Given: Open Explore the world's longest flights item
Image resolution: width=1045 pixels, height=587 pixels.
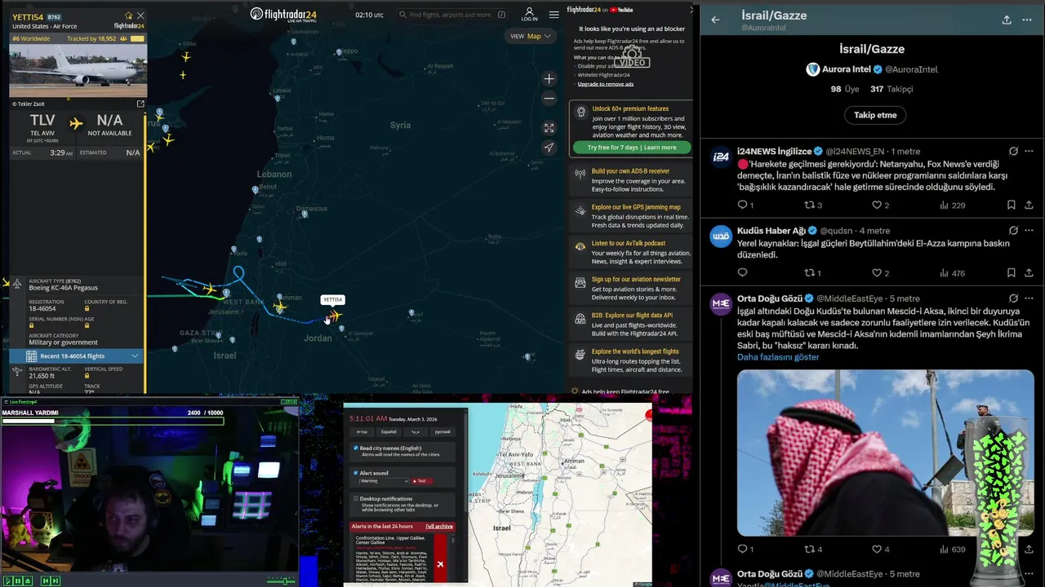Looking at the screenshot, I should (x=631, y=360).
